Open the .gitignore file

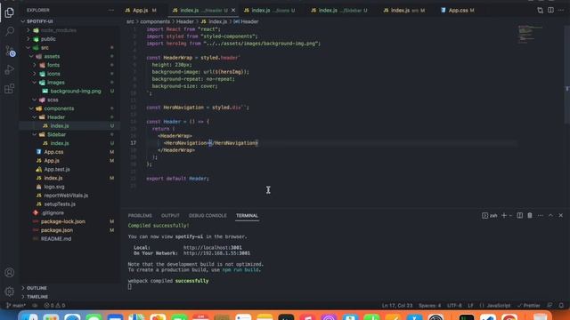coord(53,213)
